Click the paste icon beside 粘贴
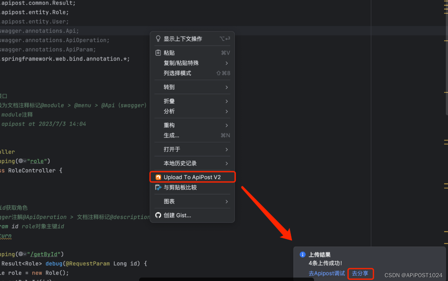The image size is (448, 281). (x=158, y=52)
